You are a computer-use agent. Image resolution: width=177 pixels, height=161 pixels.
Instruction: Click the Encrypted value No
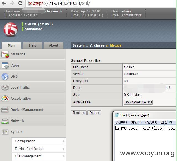point(126,81)
